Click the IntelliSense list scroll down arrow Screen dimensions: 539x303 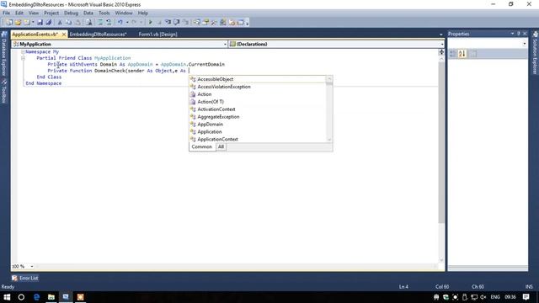coord(329,140)
